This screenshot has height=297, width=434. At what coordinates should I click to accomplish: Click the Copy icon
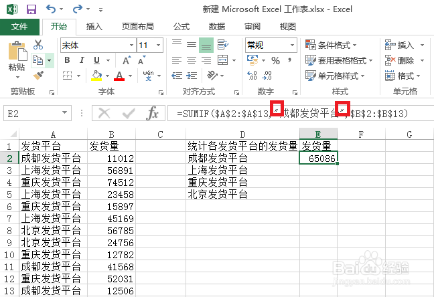pyautogui.click(x=38, y=60)
